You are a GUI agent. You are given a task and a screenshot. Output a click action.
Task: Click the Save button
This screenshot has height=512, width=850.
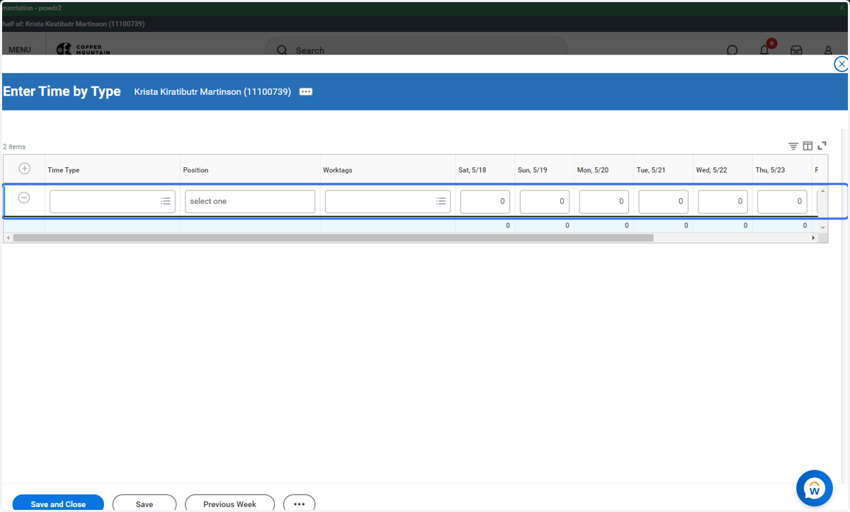[144, 504]
